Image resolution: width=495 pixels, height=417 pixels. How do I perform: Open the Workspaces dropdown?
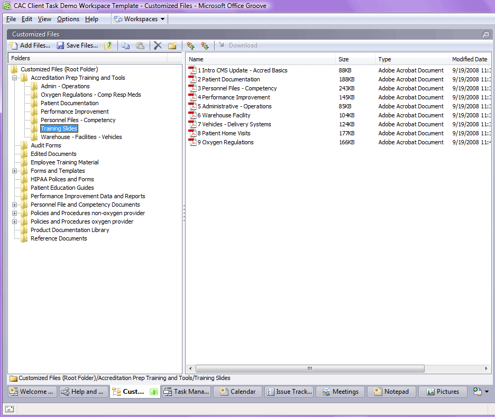(x=140, y=19)
